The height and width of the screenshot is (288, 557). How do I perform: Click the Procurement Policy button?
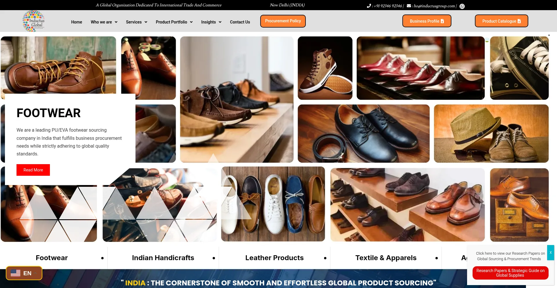point(283,21)
